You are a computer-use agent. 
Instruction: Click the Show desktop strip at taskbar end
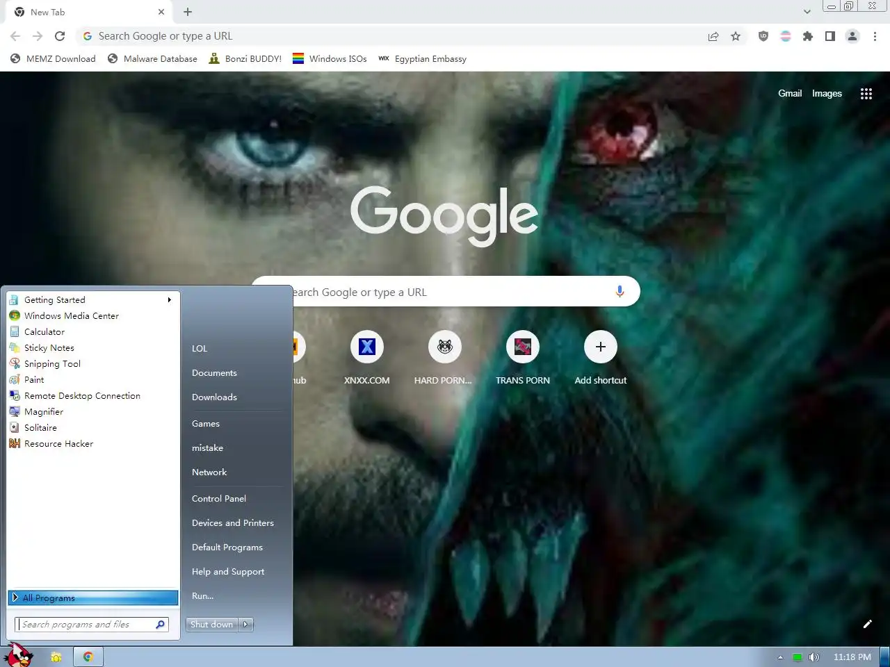885,657
